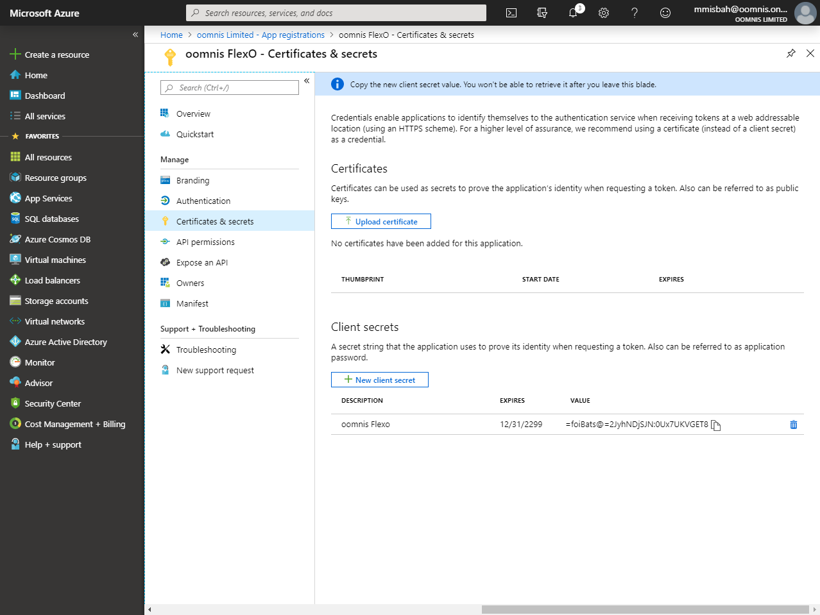This screenshot has width=820, height=615.
Task: Open the notifications bell
Action: click(573, 13)
